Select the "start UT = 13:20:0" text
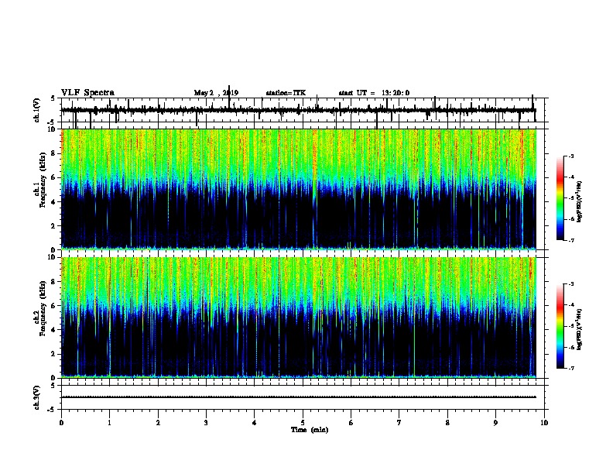Image resolution: width=613 pixels, height=474 pixels. click(x=374, y=93)
